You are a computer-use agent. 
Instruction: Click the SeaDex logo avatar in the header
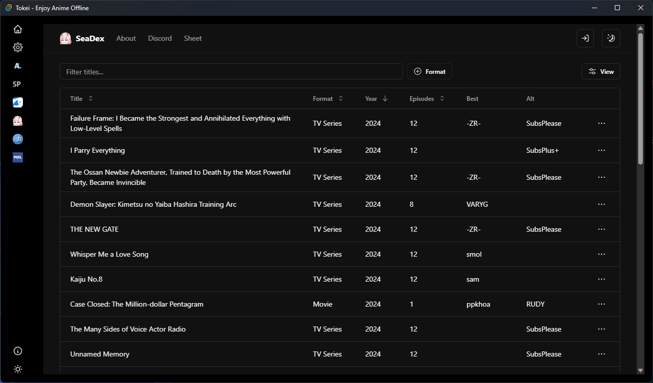click(x=66, y=38)
